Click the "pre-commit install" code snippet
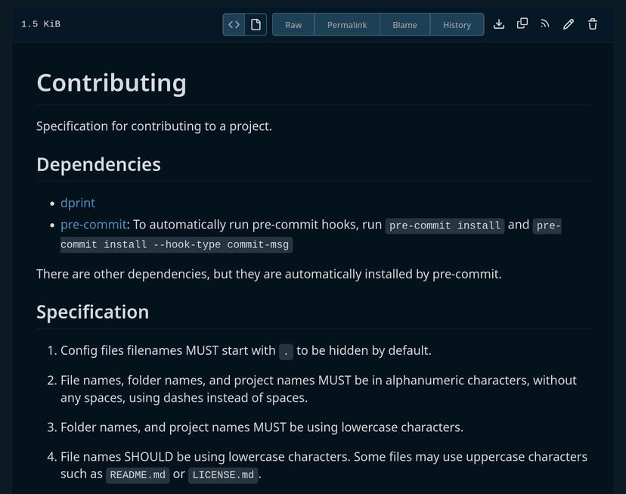This screenshot has height=494, width=626. (445, 225)
